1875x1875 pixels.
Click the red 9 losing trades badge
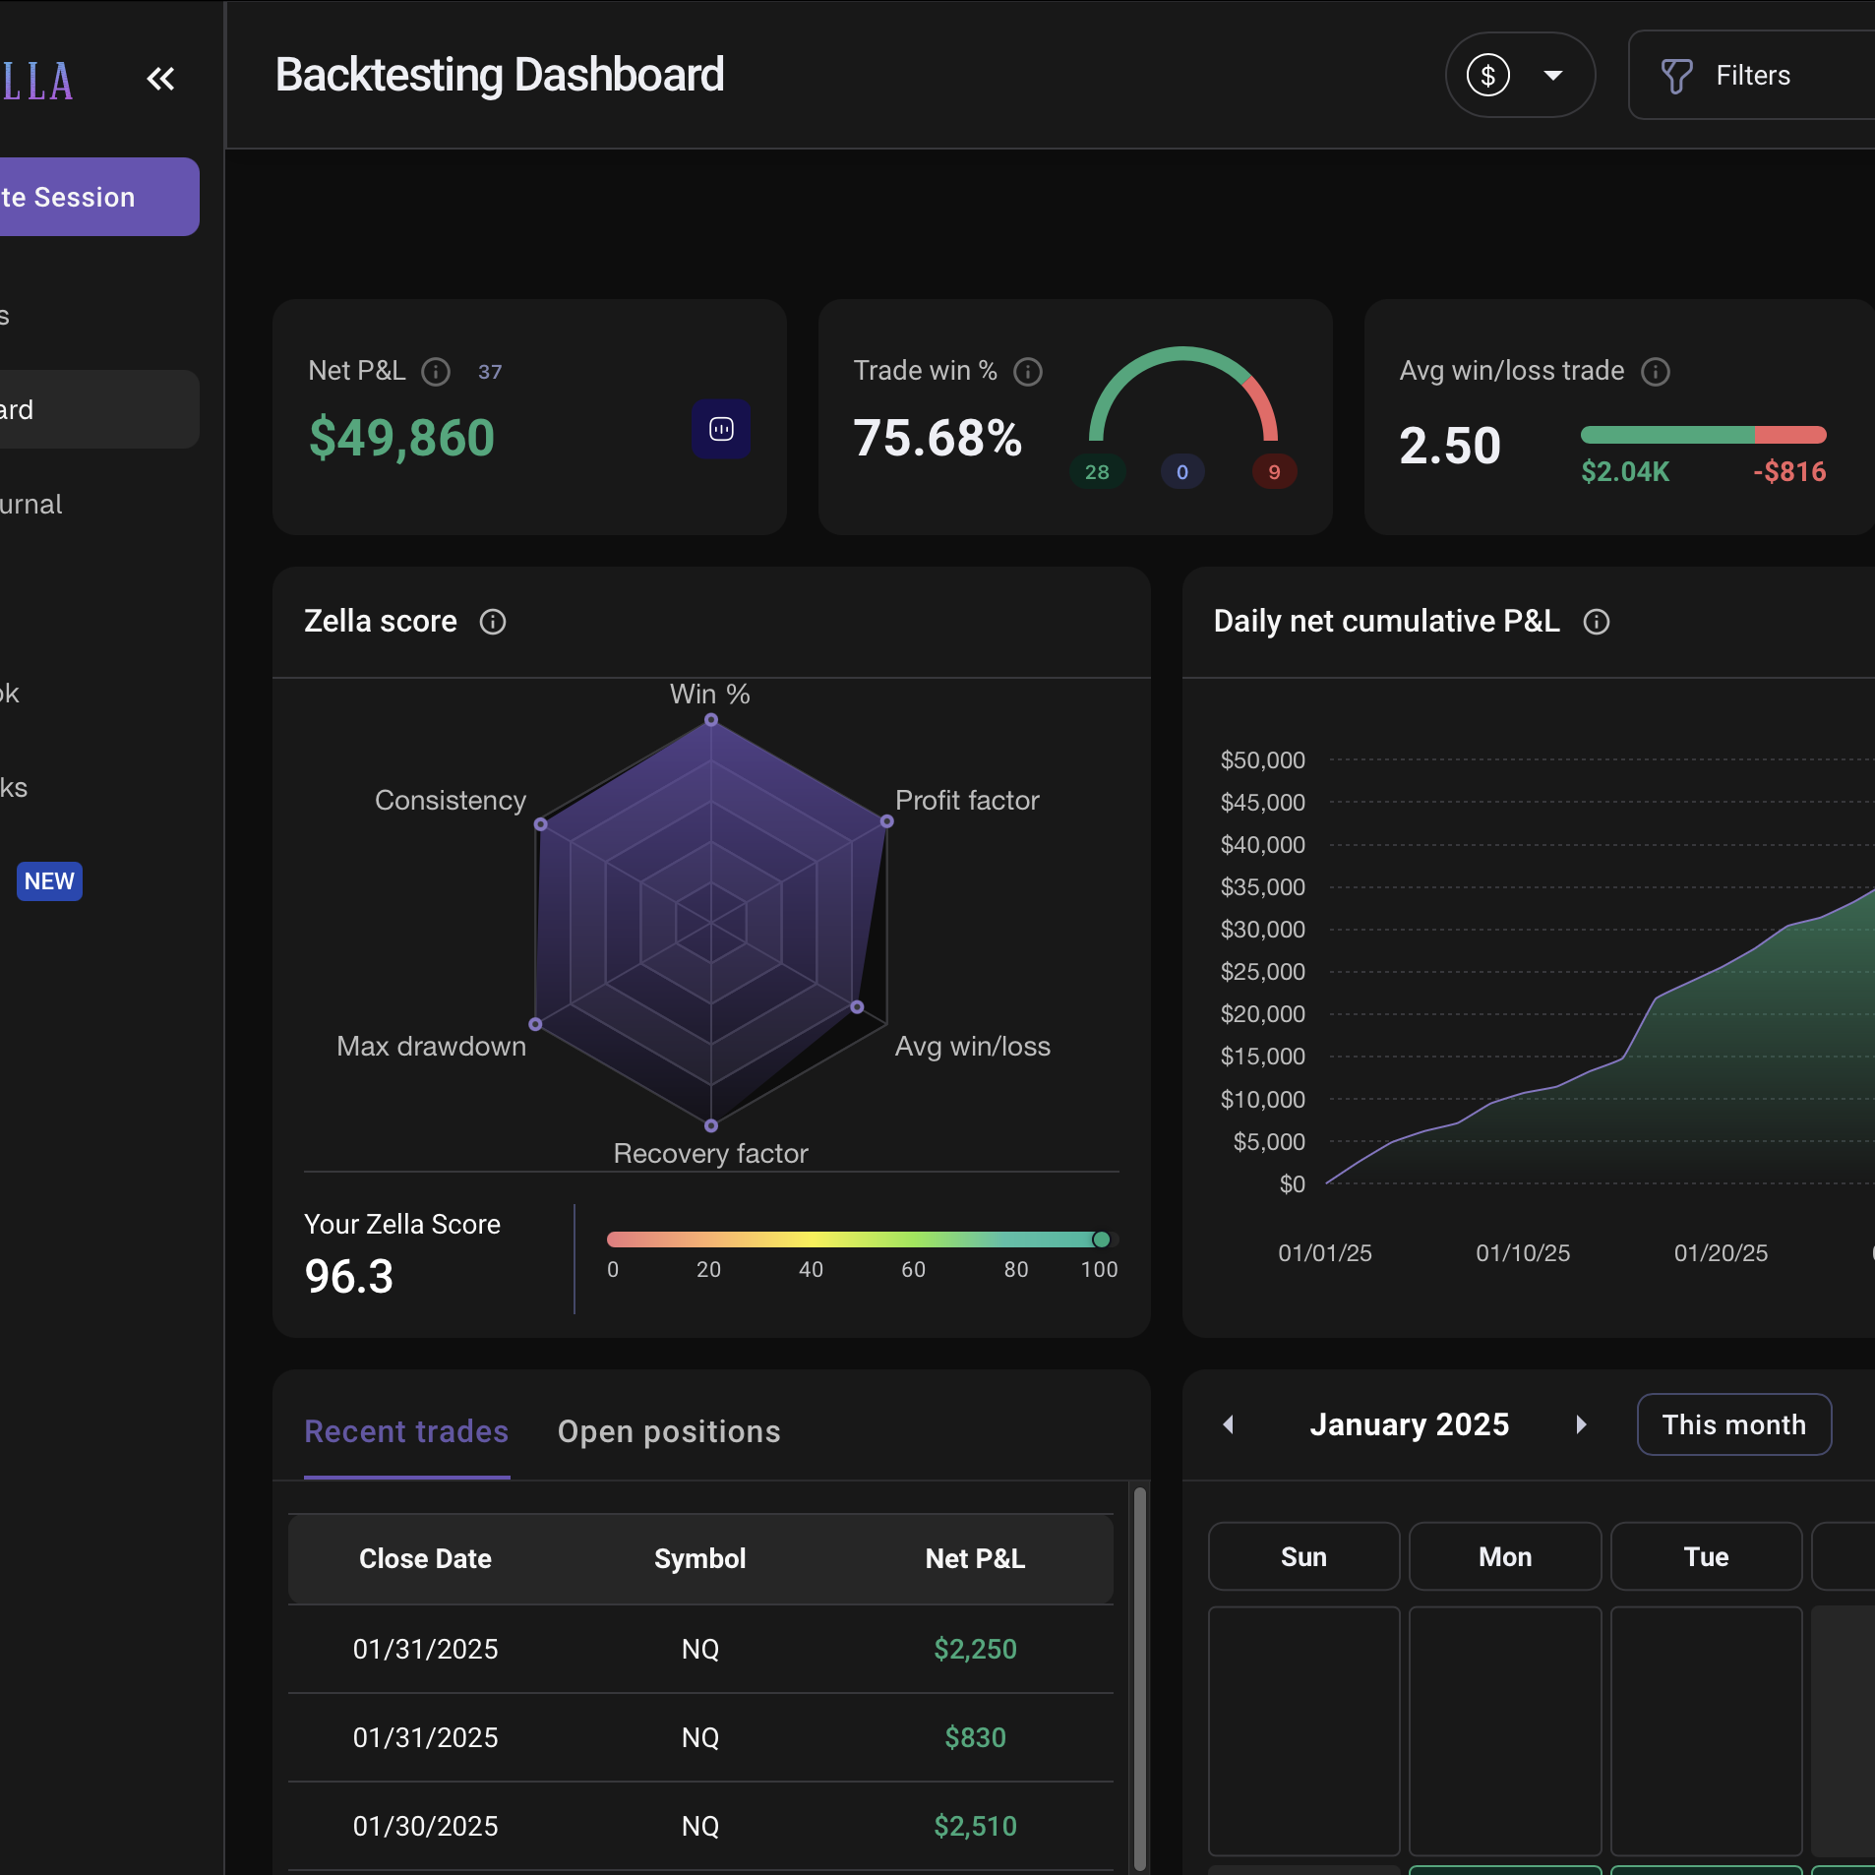tap(1274, 472)
